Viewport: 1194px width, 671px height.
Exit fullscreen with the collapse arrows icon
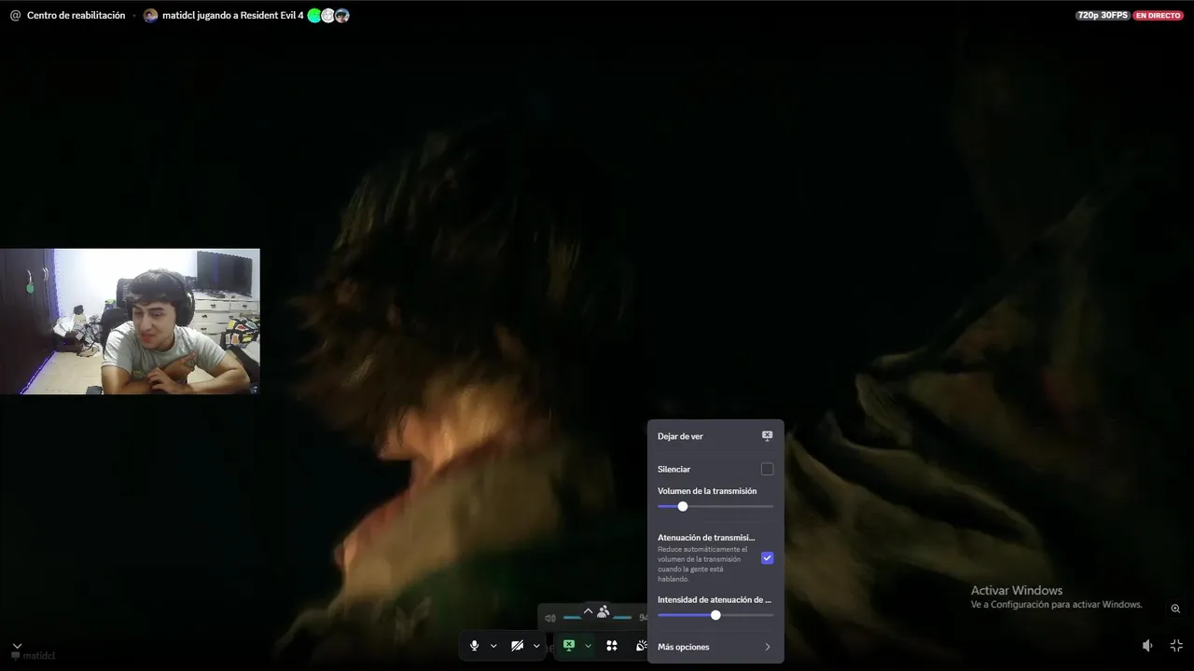click(x=1176, y=645)
